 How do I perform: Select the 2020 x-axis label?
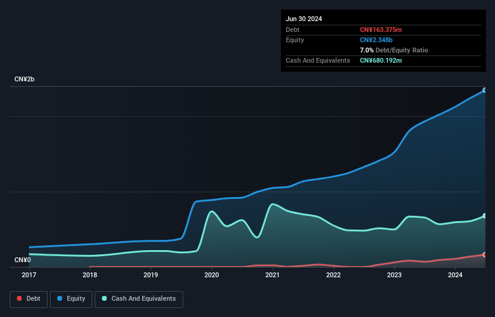pyautogui.click(x=212, y=275)
